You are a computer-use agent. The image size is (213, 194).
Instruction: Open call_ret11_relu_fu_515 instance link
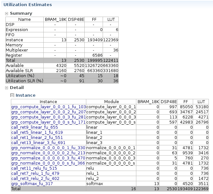[x=34, y=168]
